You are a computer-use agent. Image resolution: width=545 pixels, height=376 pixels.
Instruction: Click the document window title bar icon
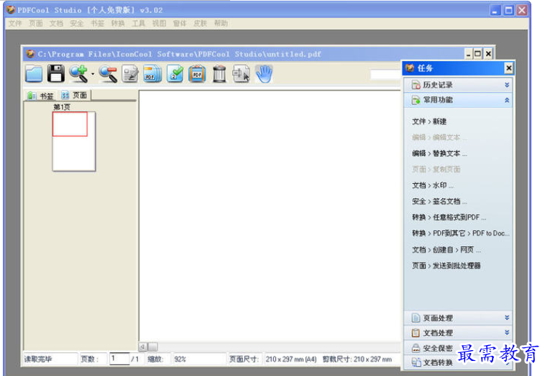coord(31,54)
